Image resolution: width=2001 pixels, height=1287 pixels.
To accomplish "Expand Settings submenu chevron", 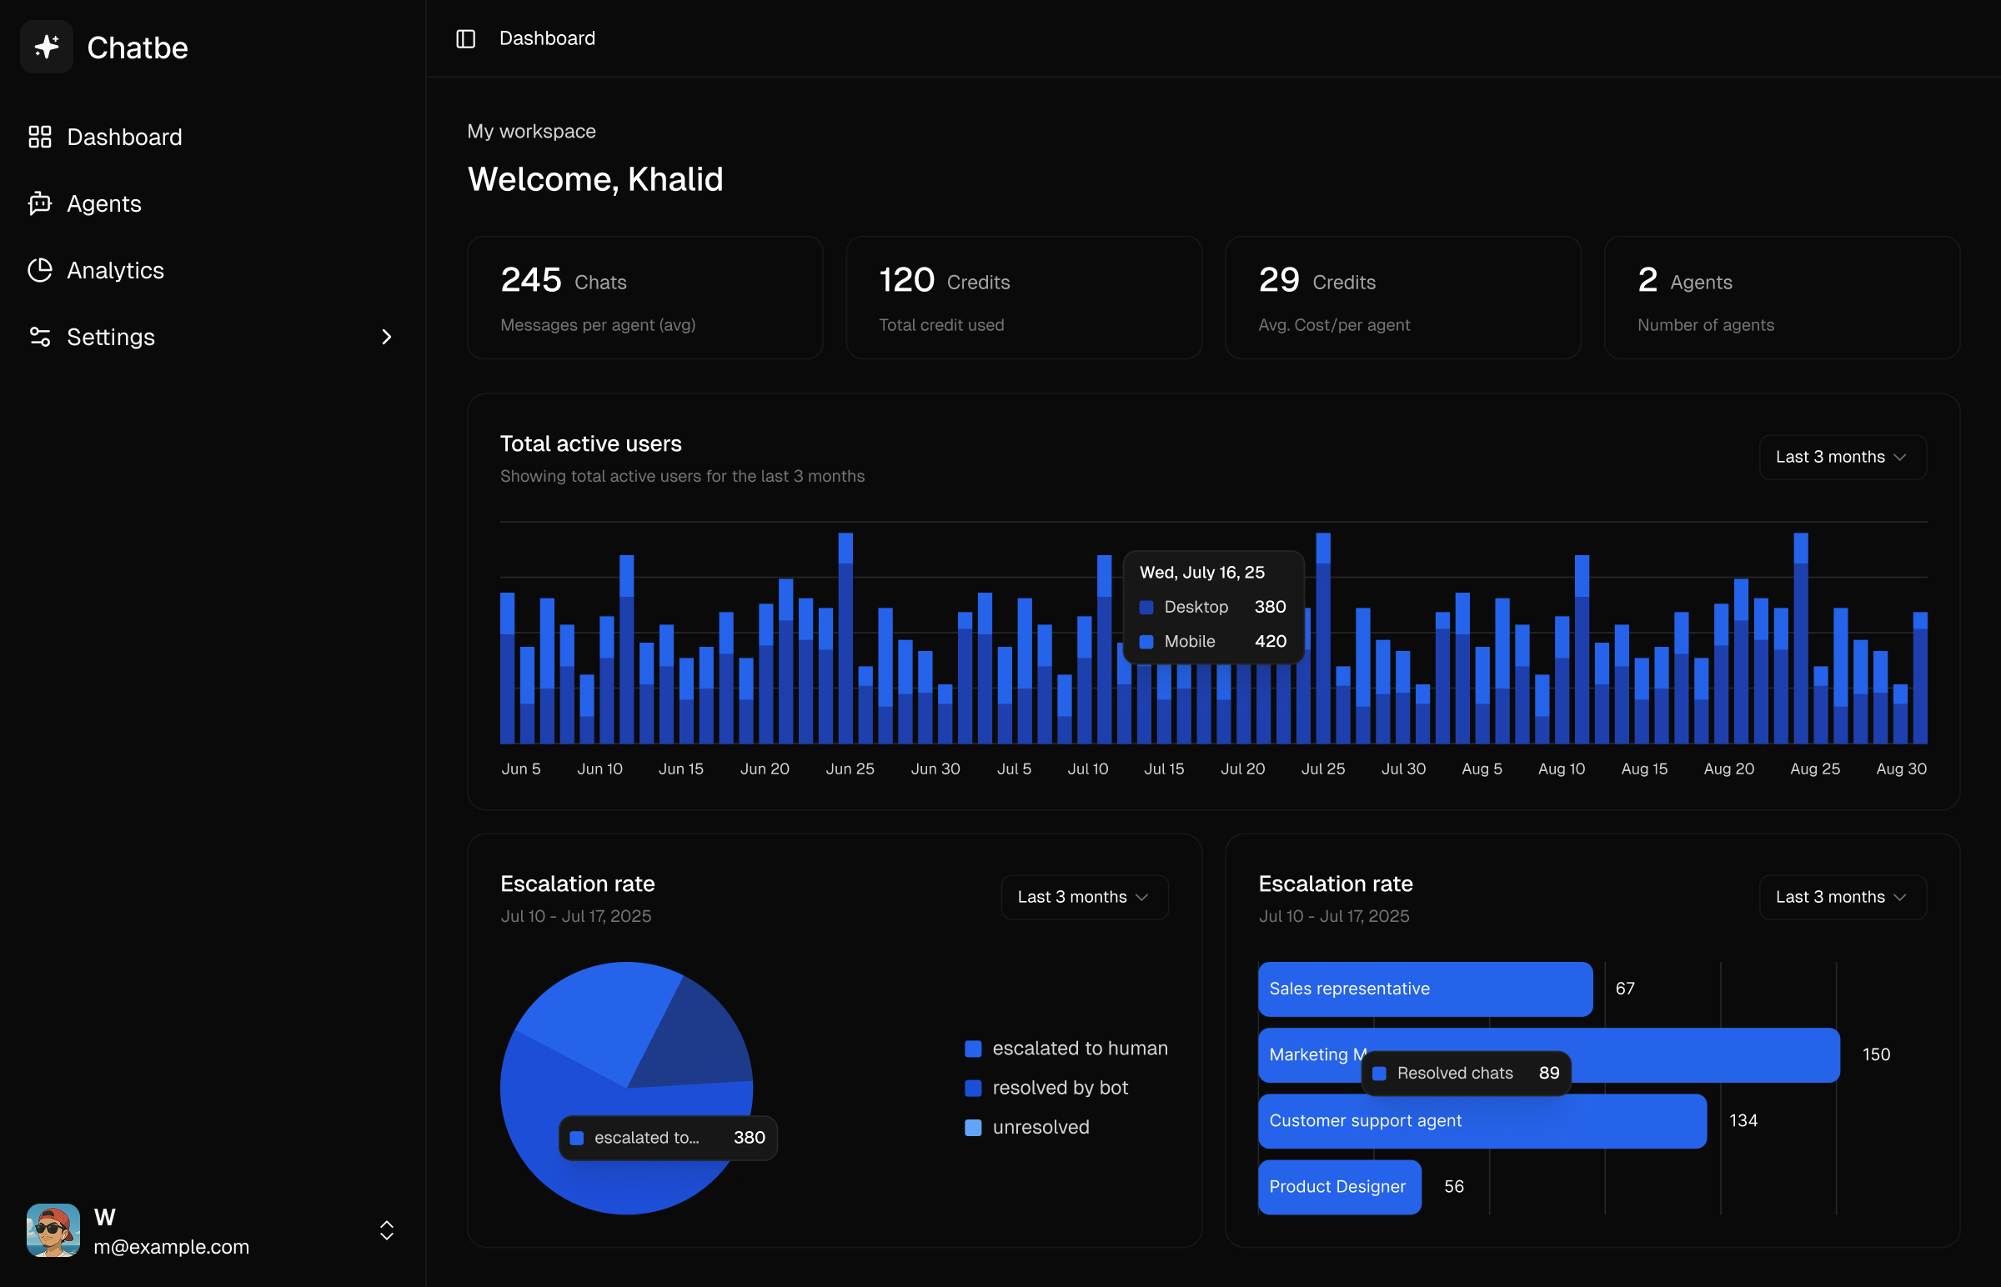I will pyautogui.click(x=386, y=337).
